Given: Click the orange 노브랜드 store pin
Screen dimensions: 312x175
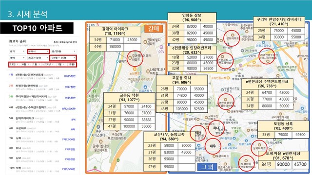Looking at the screenshot, I should [x=135, y=69].
